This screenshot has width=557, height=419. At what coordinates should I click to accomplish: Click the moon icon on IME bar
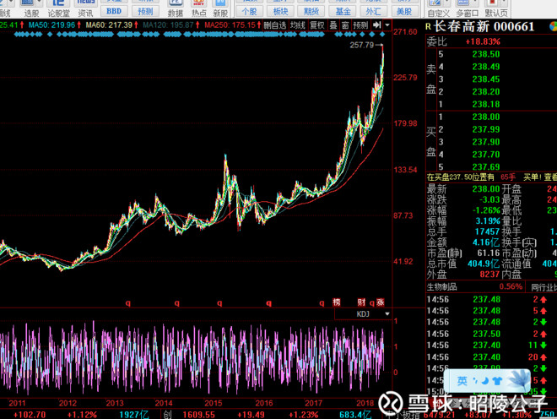[x=484, y=381]
